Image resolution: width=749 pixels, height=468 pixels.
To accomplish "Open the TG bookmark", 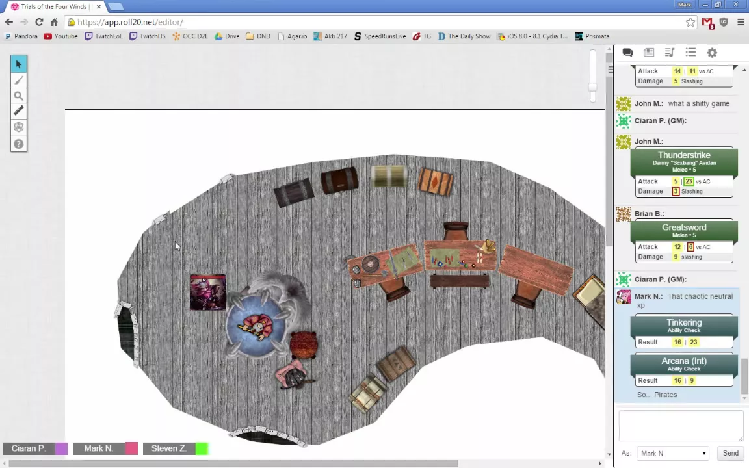I will (x=422, y=36).
